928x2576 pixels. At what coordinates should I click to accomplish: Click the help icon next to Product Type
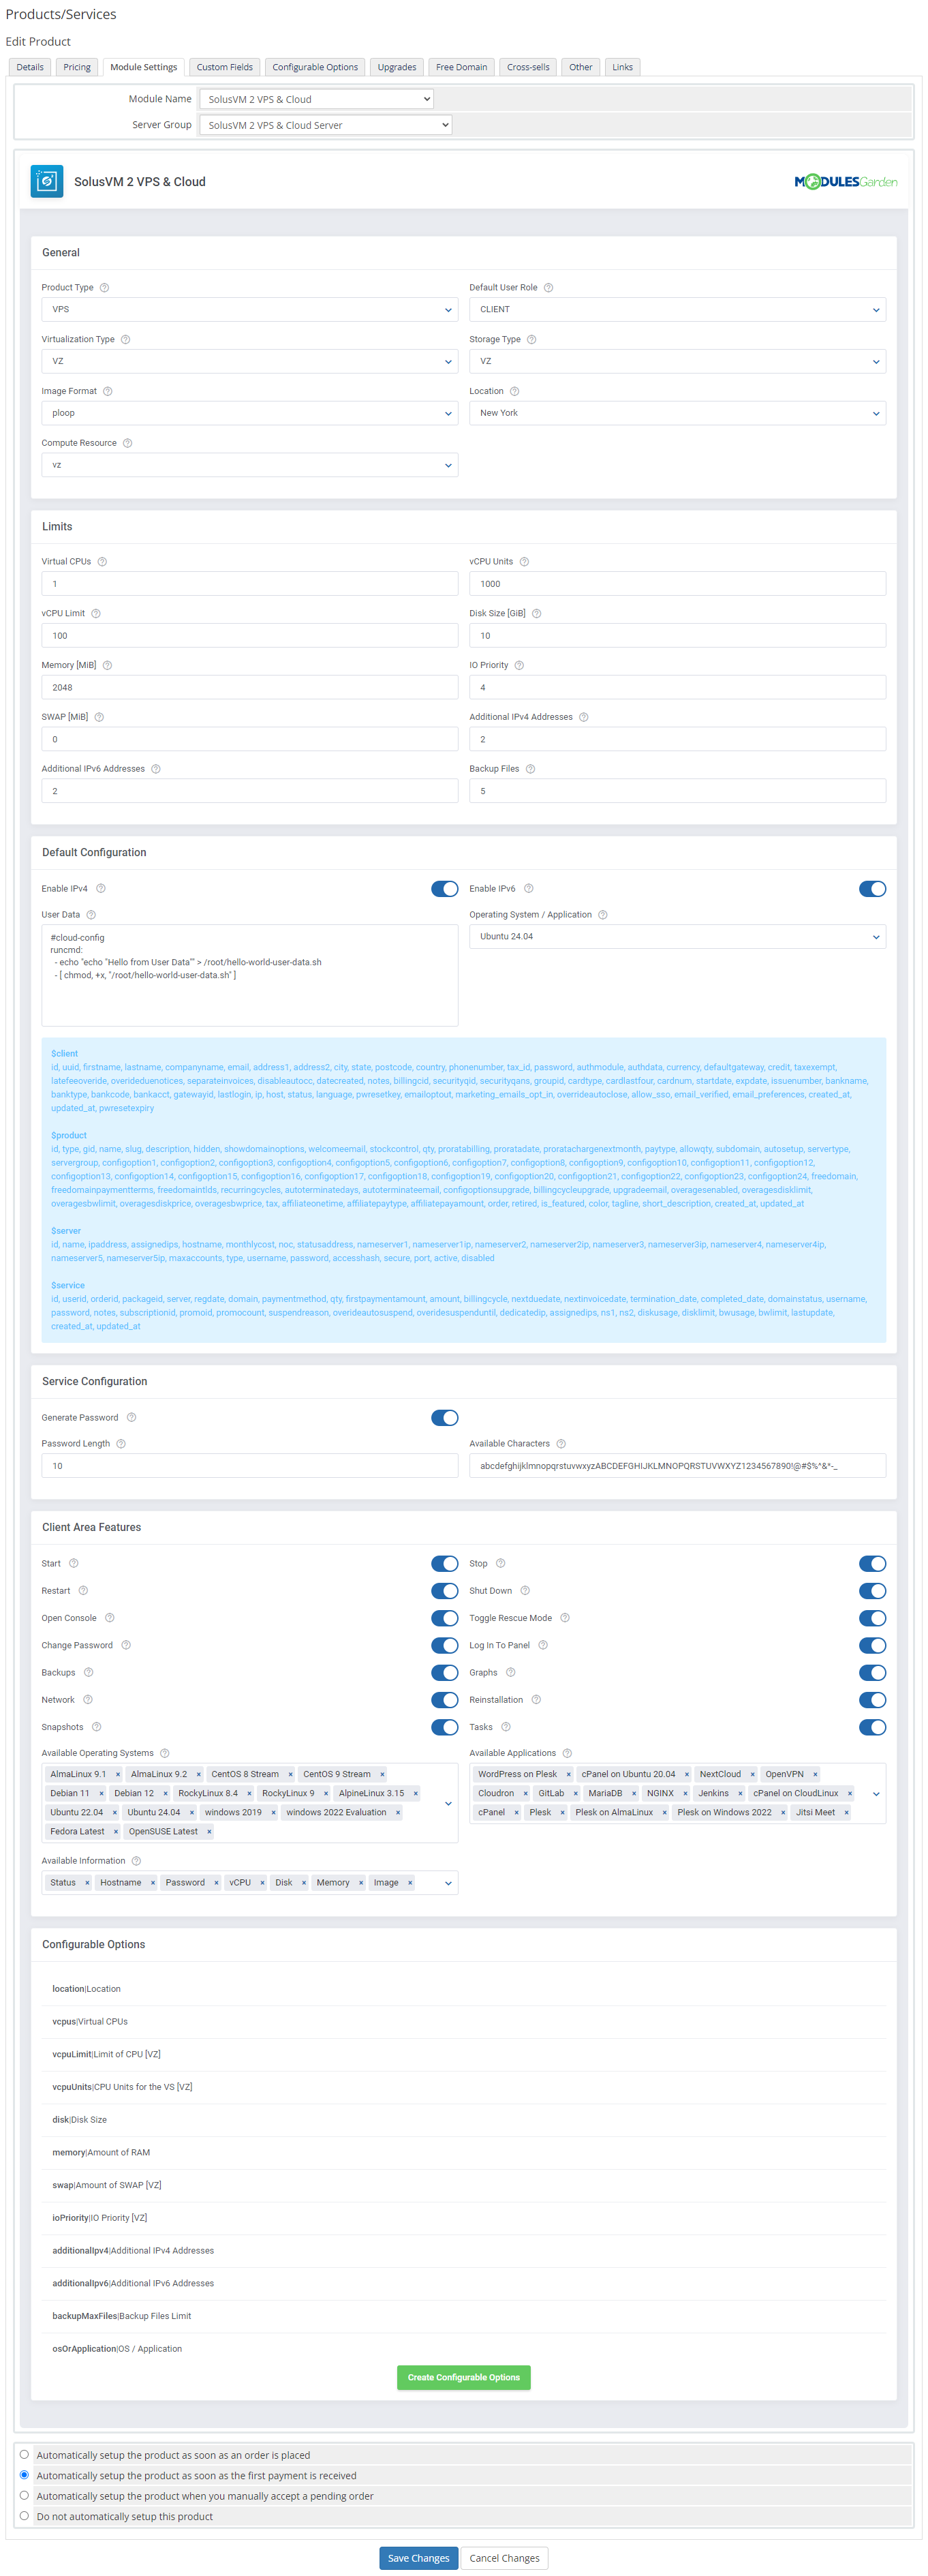click(104, 288)
